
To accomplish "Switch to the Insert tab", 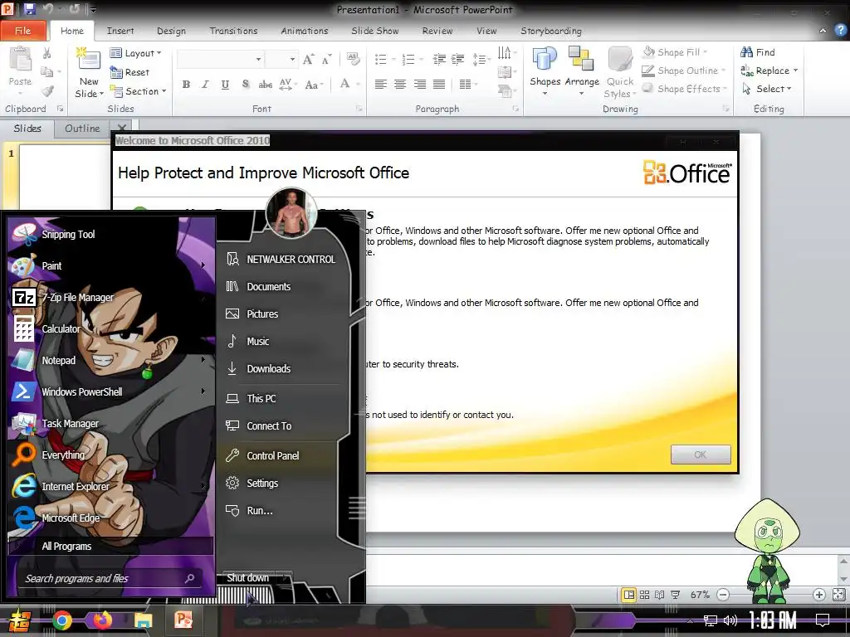I will [x=120, y=31].
